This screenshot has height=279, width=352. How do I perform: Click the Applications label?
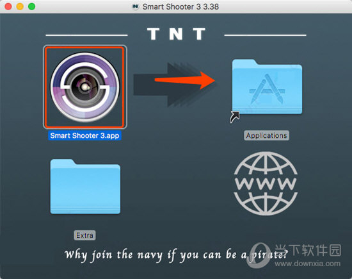[x=266, y=135]
